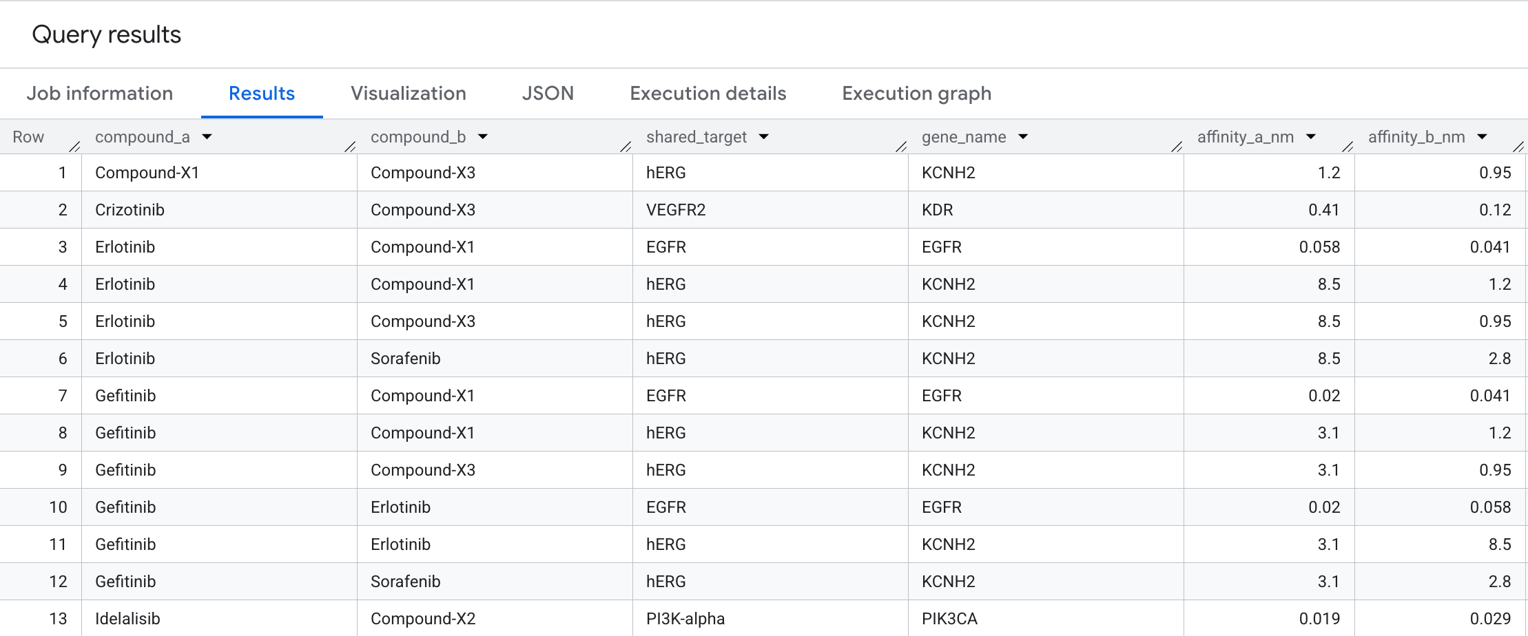
Task: Click the Row column resize handle
Action: click(75, 146)
